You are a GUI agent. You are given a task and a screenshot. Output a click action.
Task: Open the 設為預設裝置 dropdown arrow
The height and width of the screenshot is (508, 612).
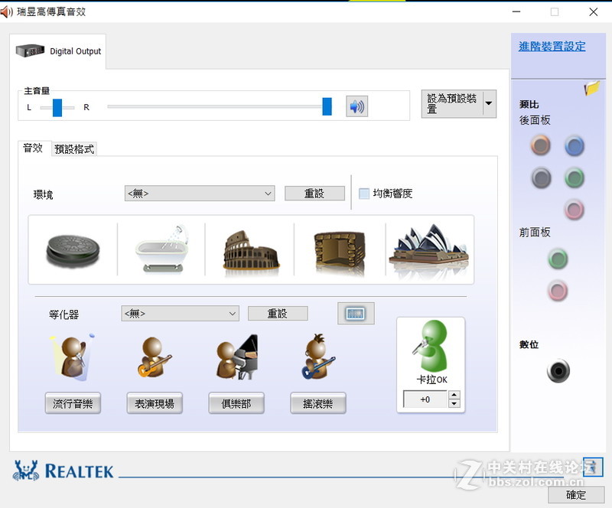point(489,103)
